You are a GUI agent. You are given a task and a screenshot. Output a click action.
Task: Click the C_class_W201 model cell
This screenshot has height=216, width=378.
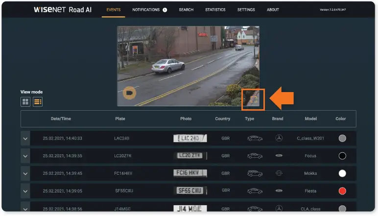[x=310, y=139]
